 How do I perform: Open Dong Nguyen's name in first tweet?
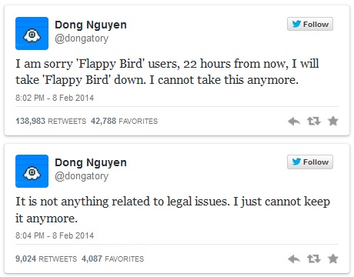coord(91,25)
